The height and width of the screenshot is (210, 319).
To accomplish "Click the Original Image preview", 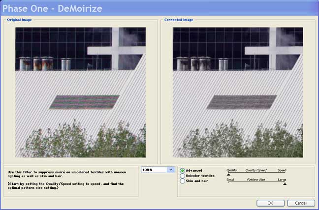I will pyautogui.click(x=80, y=92).
